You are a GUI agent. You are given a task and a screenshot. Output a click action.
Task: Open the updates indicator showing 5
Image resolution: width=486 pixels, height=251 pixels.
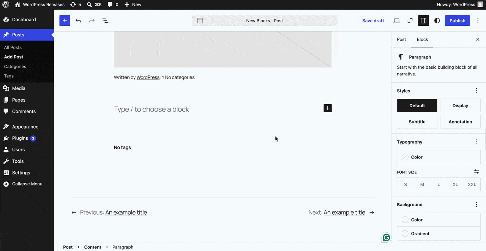(76, 5)
